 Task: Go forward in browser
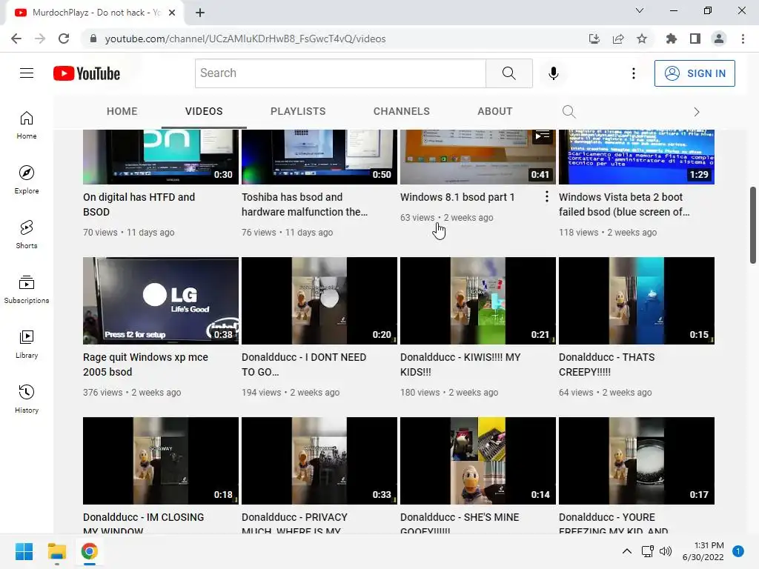(x=40, y=39)
